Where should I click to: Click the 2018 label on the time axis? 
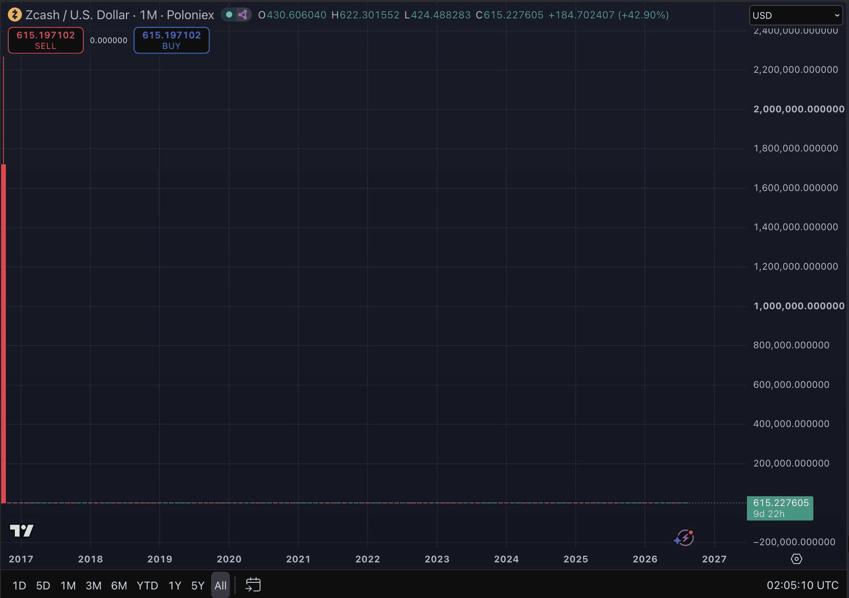click(90, 559)
